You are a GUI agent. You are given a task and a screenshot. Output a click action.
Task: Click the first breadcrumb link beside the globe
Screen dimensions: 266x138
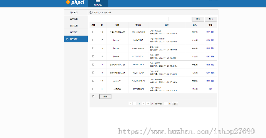(x=97, y=12)
